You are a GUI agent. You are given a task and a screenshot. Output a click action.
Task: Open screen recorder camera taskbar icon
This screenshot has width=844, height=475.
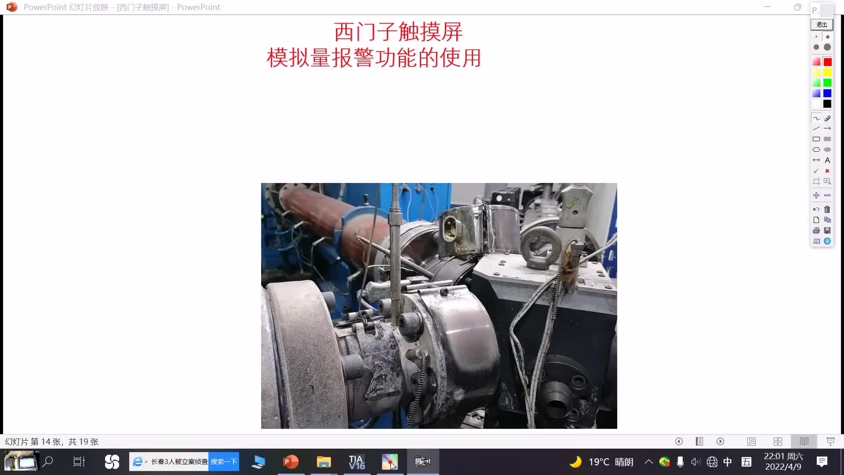click(422, 462)
